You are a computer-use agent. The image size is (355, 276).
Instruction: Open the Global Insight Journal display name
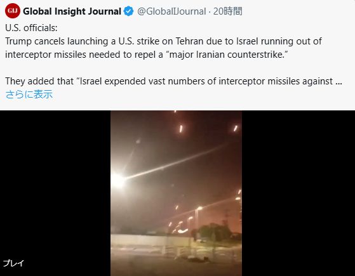(72, 11)
